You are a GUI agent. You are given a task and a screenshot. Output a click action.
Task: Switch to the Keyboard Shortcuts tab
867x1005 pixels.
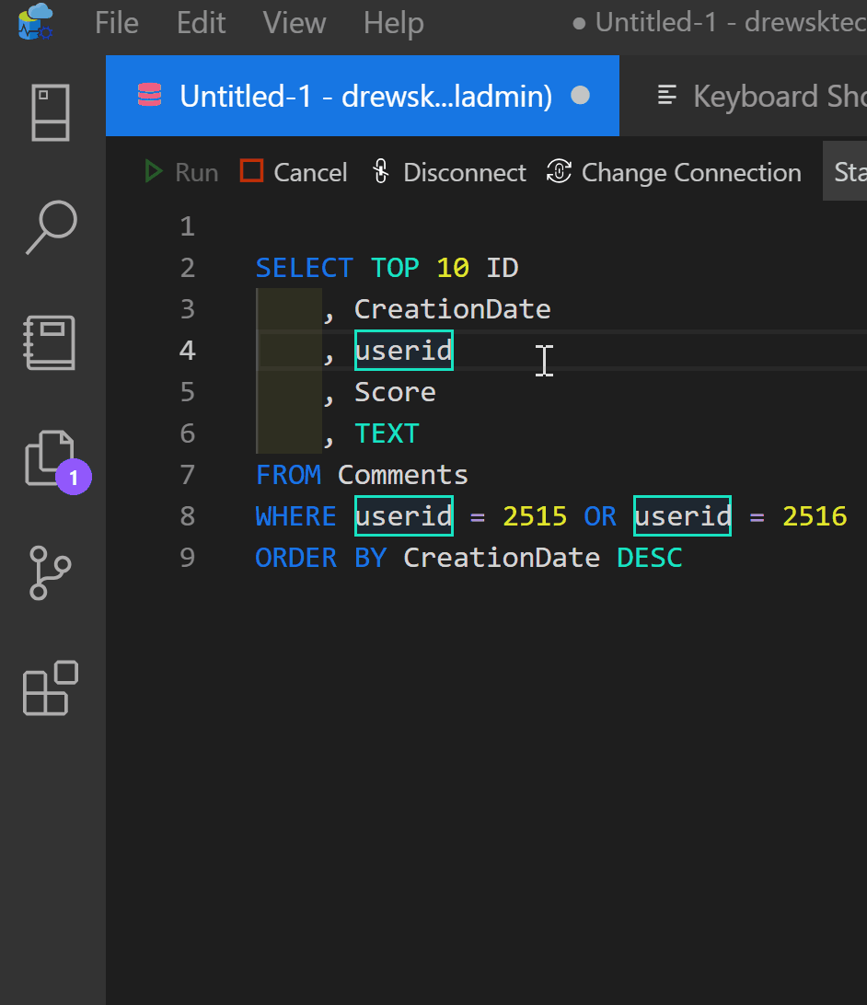760,96
